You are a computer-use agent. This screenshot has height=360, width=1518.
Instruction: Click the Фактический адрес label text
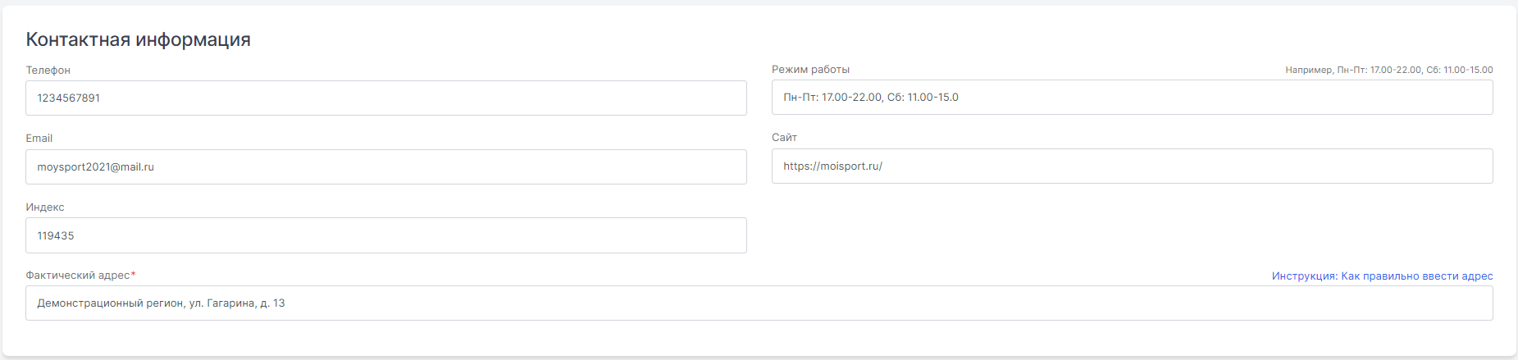(x=78, y=275)
